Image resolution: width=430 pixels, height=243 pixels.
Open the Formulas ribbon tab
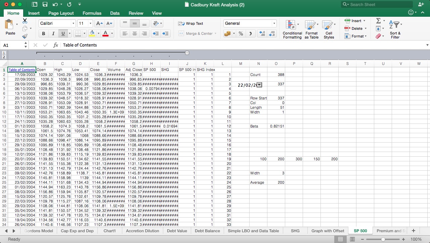coord(92,13)
